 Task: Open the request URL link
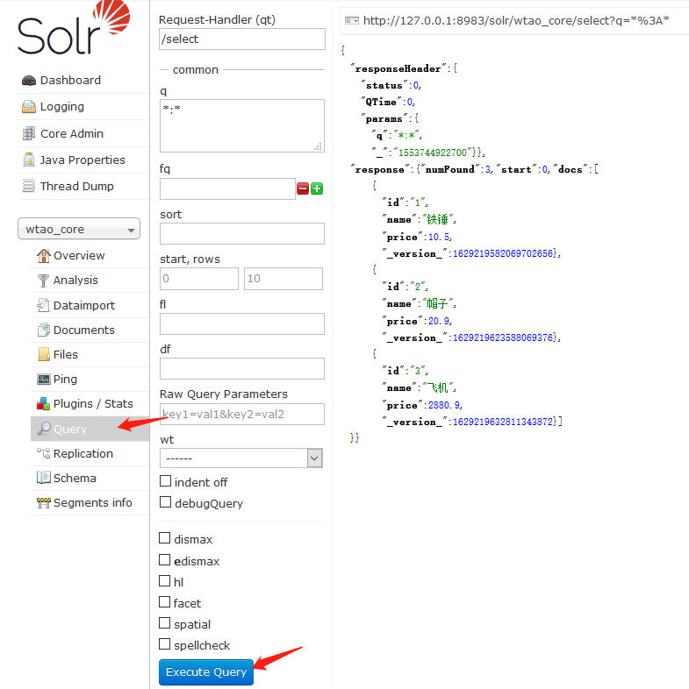516,21
